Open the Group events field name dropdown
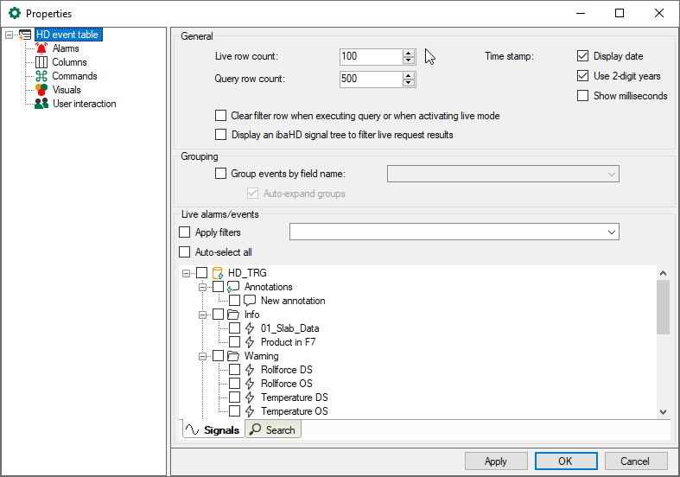 tap(503, 174)
